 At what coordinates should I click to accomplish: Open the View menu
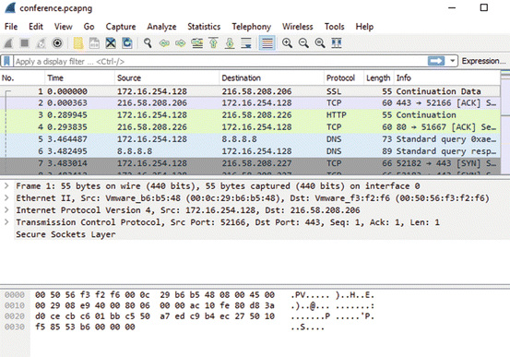[x=63, y=27]
